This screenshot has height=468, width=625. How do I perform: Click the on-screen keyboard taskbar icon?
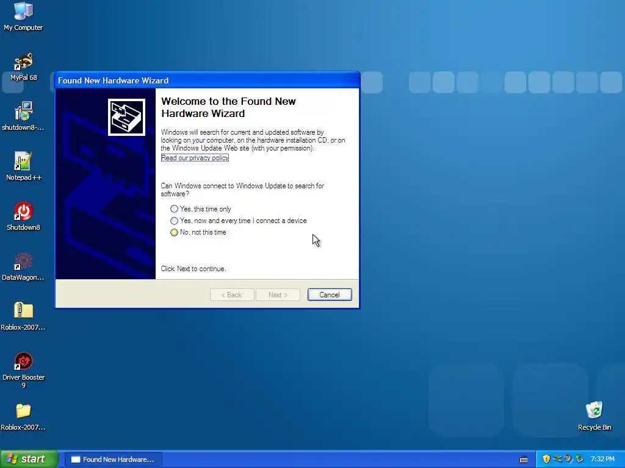tap(524, 459)
